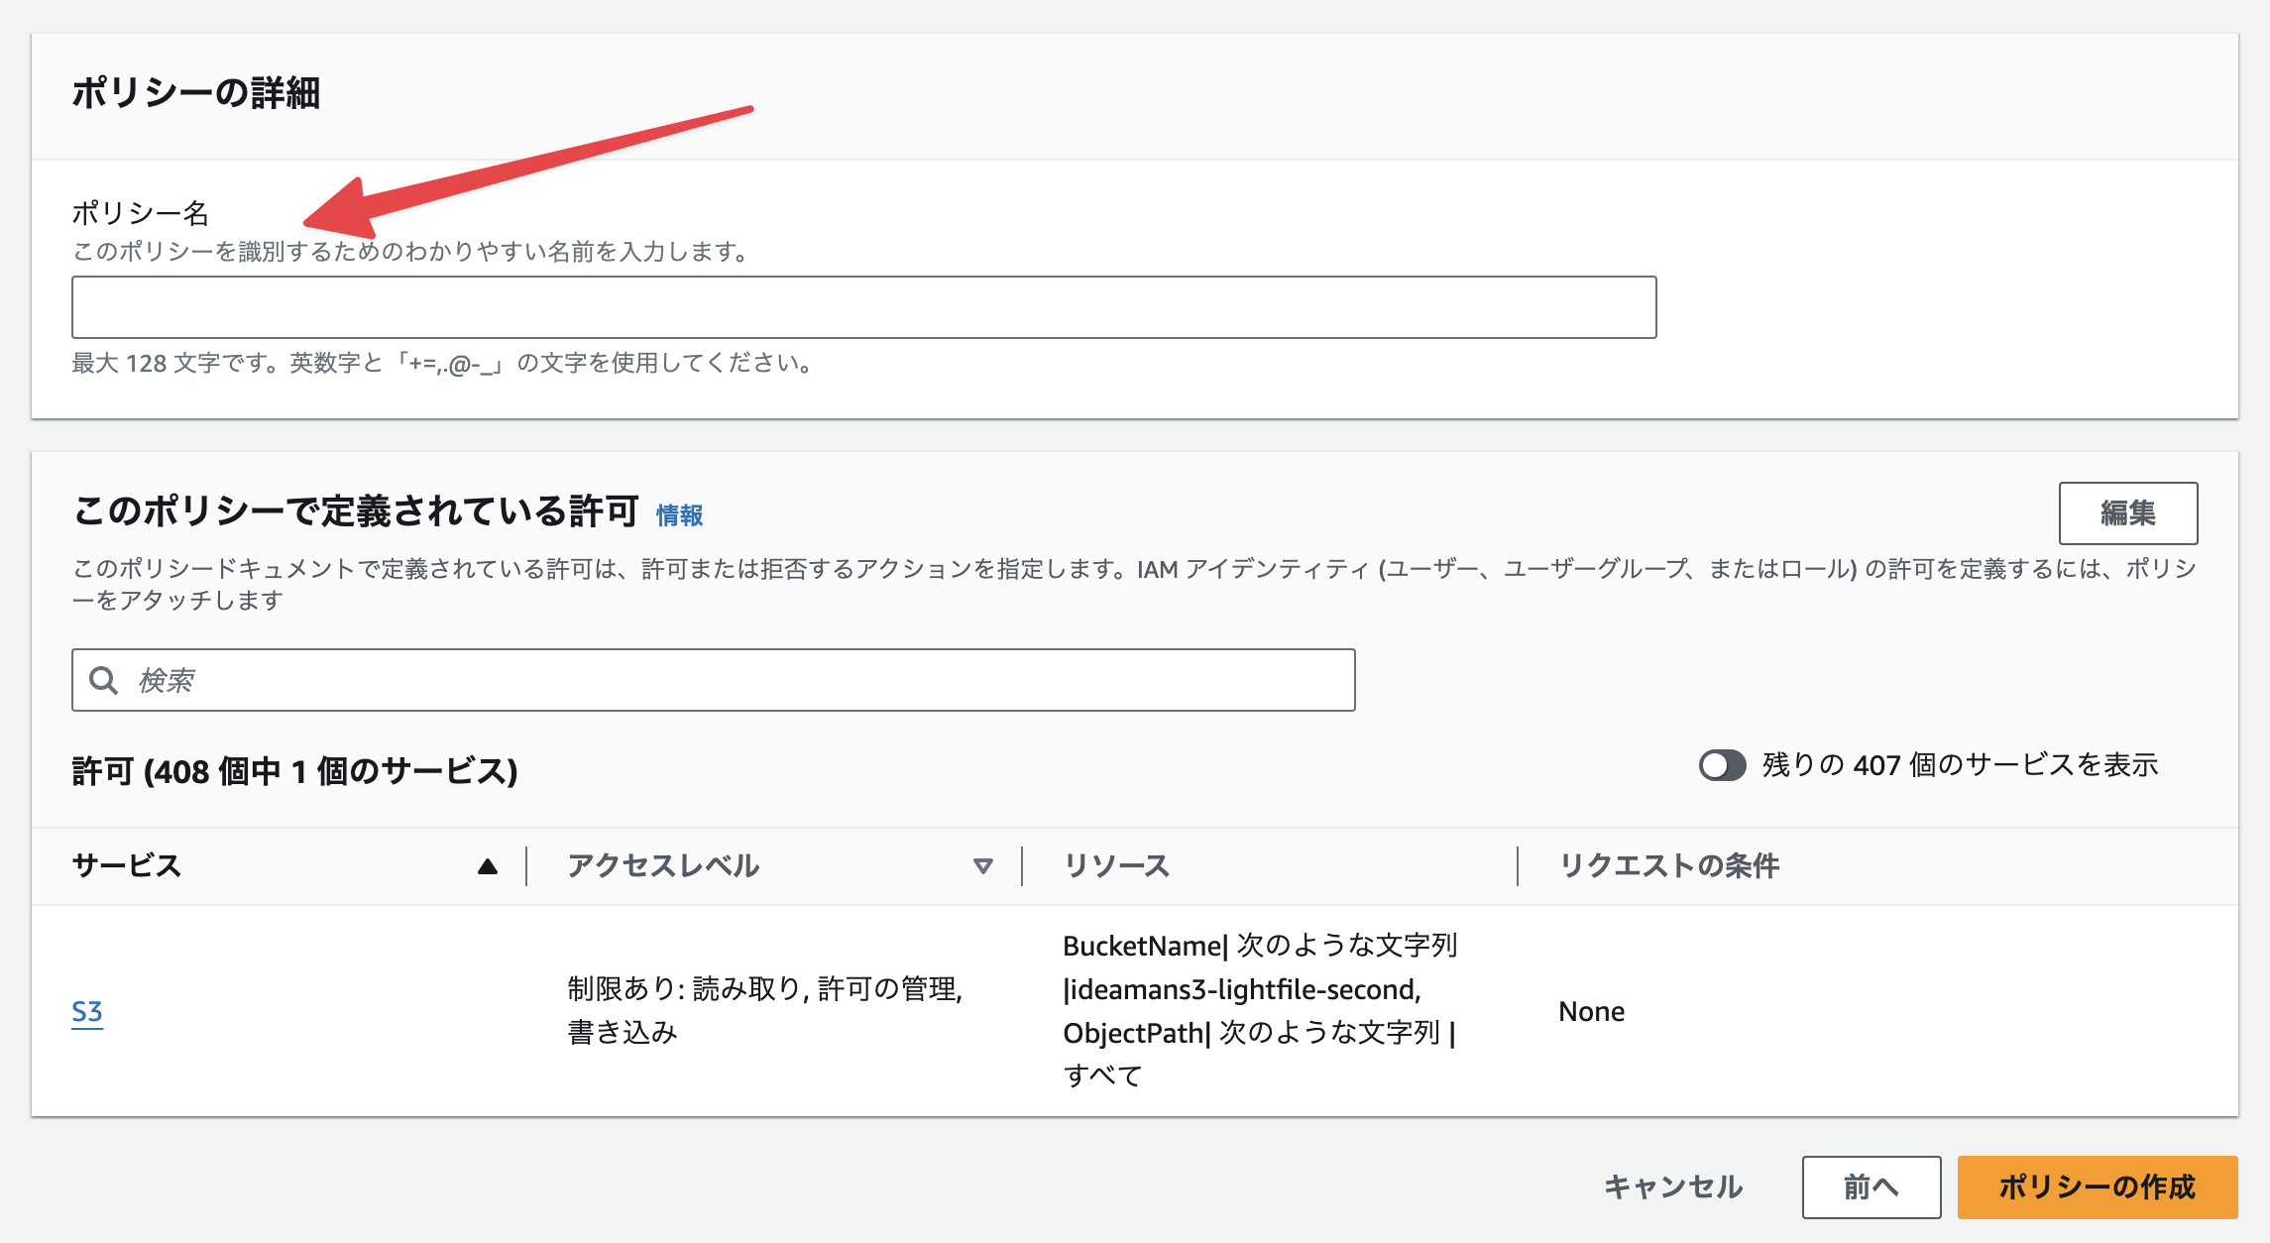This screenshot has height=1243, width=2270.
Task: Click the magnifying glass search icon
Action: (x=102, y=680)
